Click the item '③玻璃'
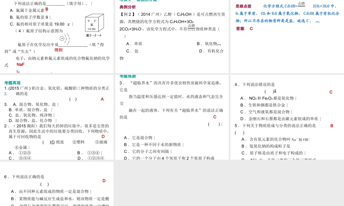Image resolution: width=344 pixels, height=206 pixels. 101,142
